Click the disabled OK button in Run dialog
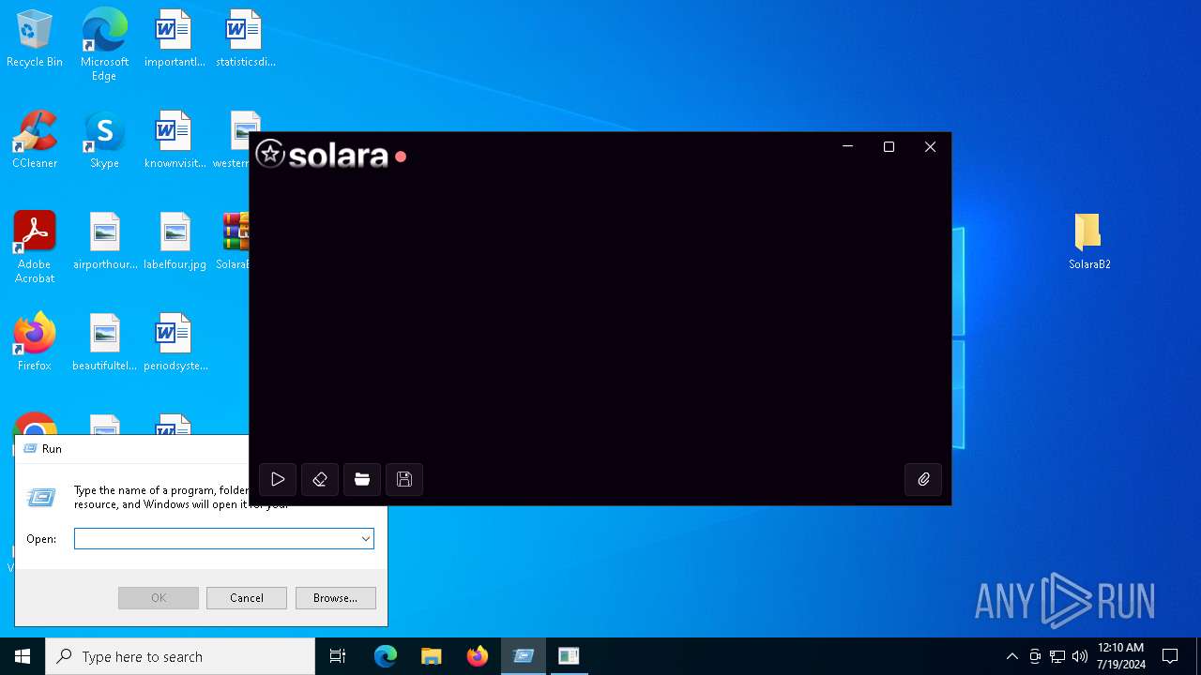 (x=159, y=598)
